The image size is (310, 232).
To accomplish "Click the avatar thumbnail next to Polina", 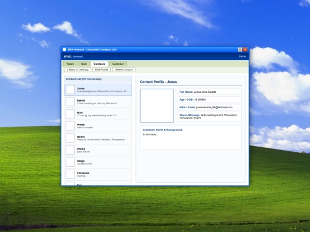I will point(70,150).
